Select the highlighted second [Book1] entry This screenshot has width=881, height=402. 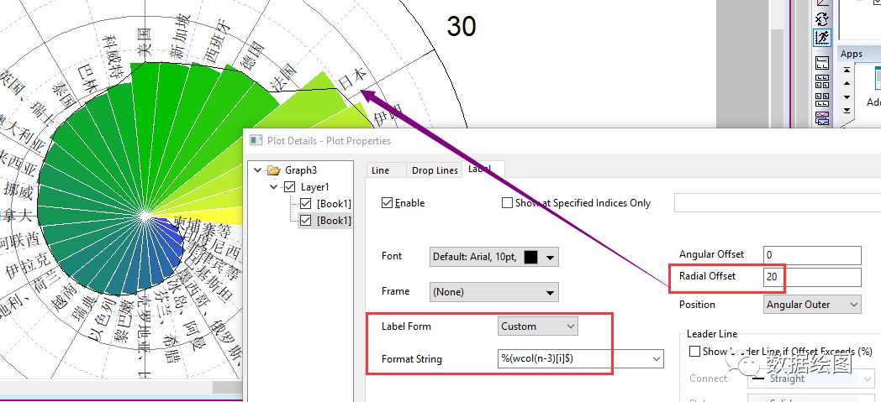(x=334, y=221)
